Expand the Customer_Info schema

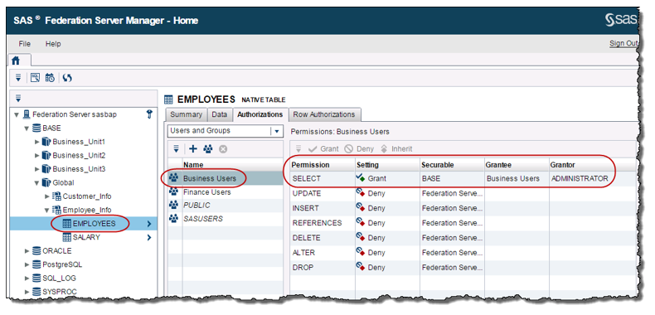(x=46, y=196)
